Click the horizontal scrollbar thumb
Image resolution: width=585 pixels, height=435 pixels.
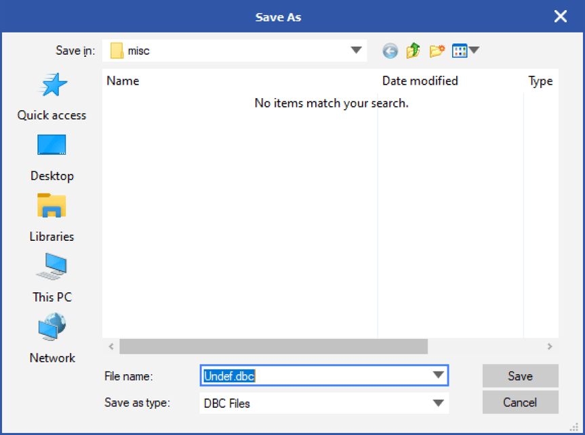pos(273,346)
